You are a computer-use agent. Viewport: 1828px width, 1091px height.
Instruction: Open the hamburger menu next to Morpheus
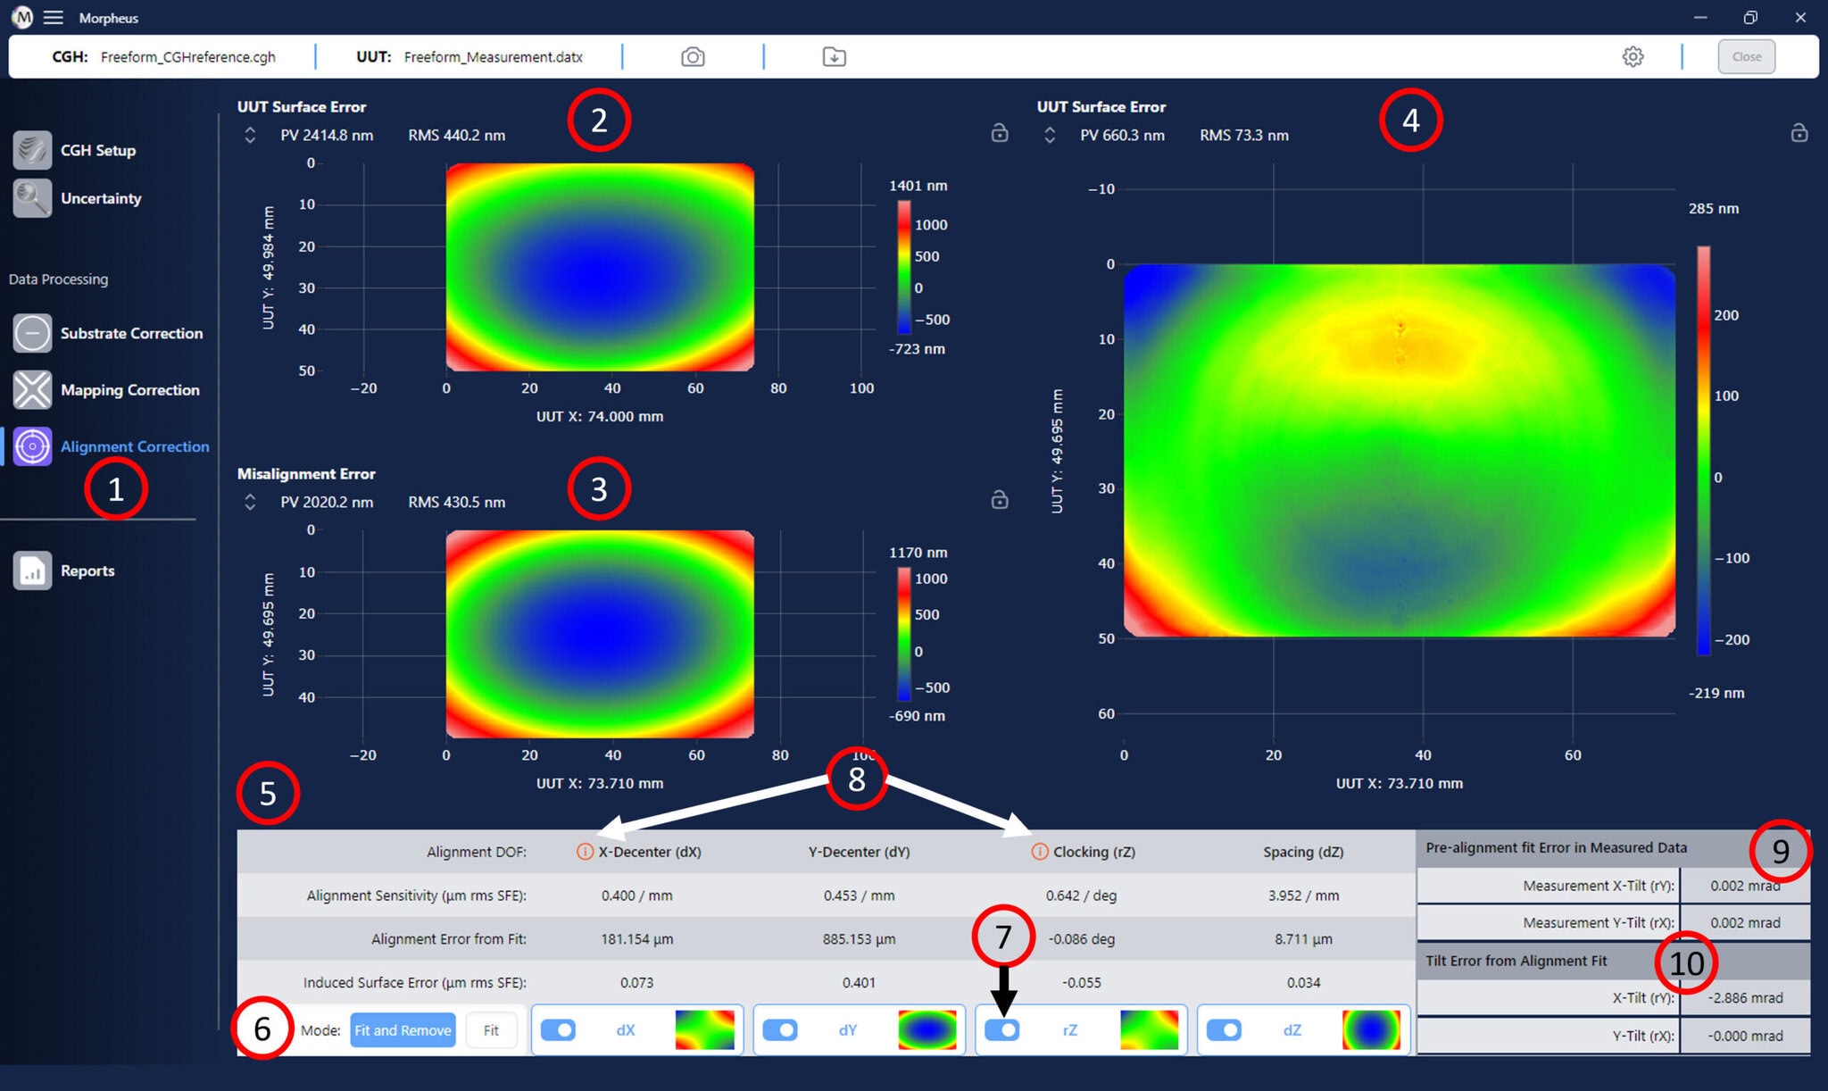54,18
